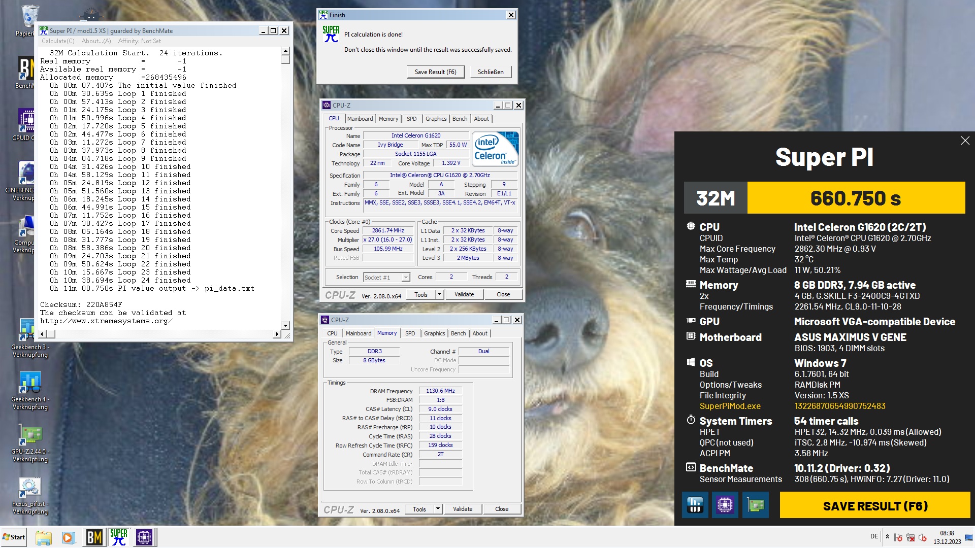The height and width of the screenshot is (548, 975).
Task: Close the BenchMate Super PI result panel
Action: point(965,141)
